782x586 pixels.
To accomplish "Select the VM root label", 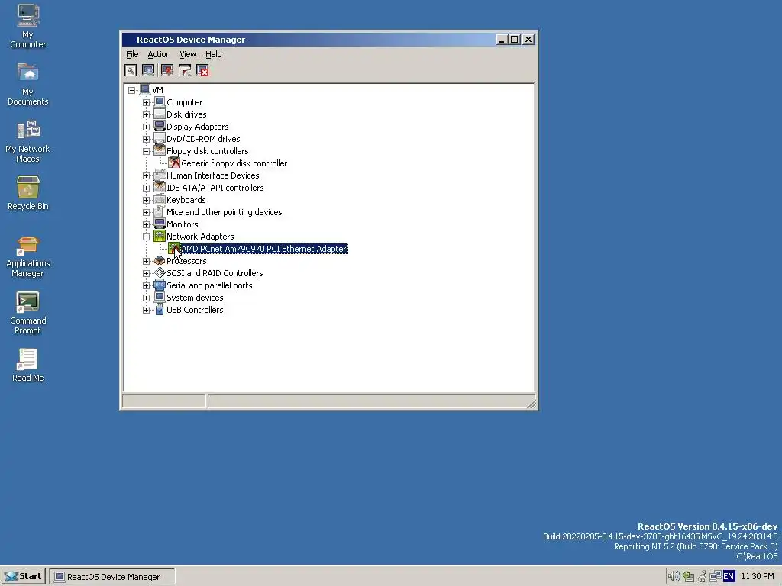I will coord(157,90).
